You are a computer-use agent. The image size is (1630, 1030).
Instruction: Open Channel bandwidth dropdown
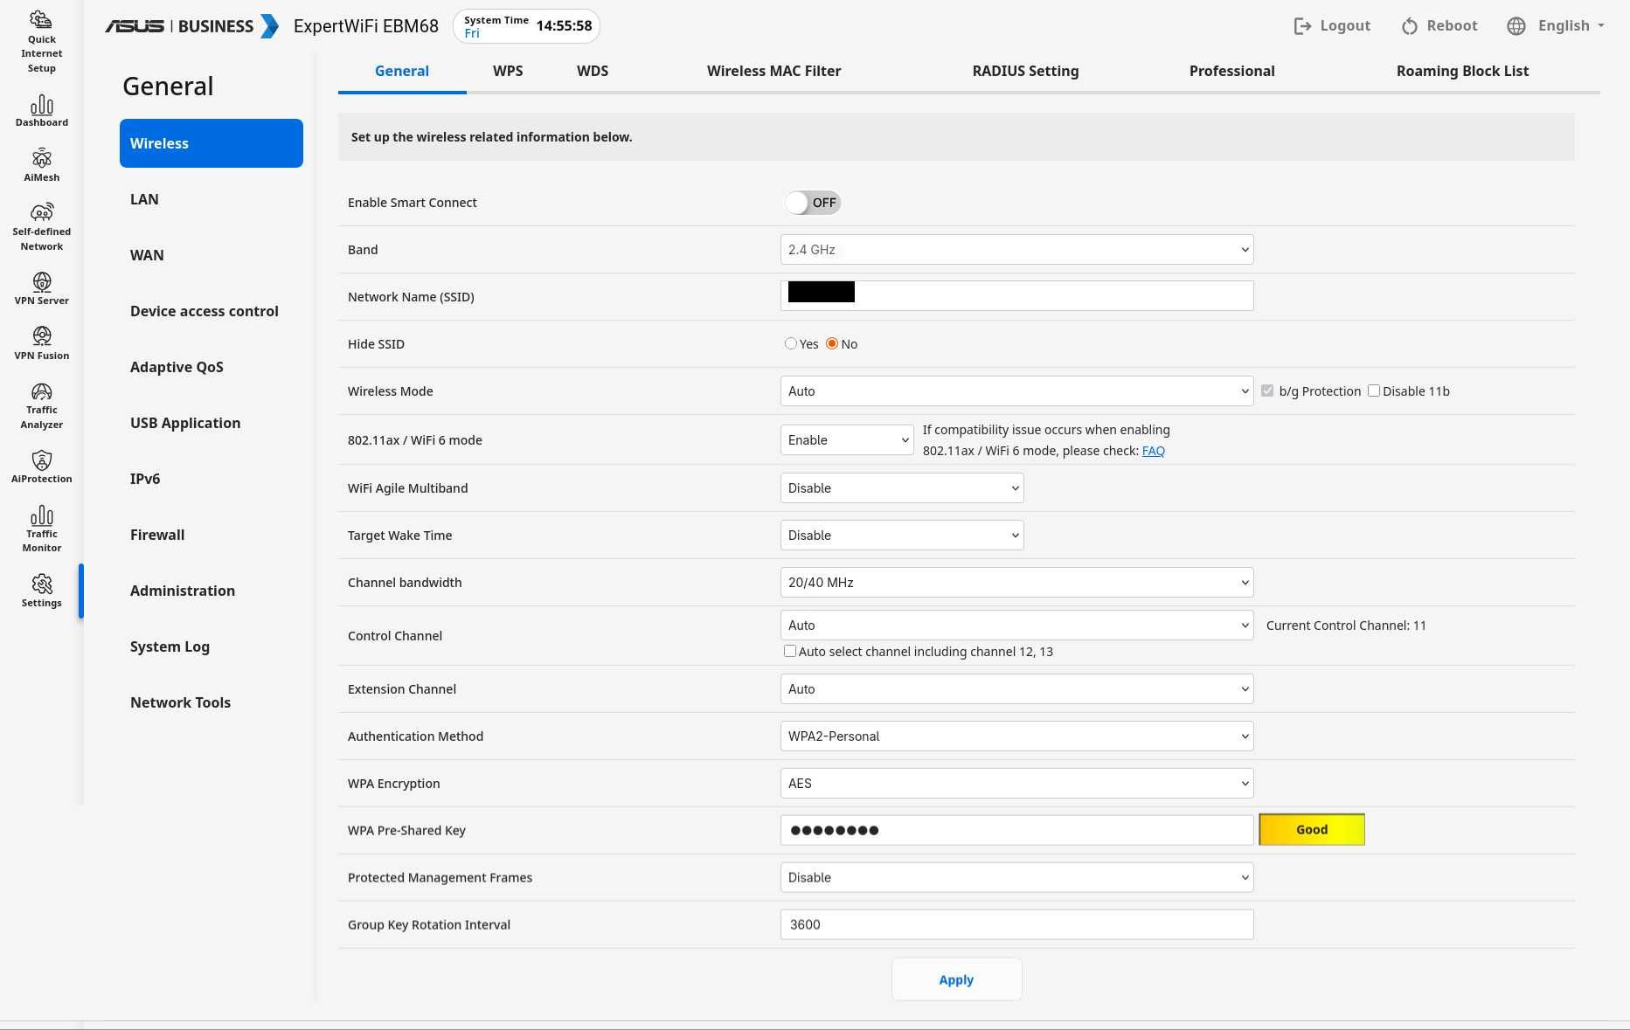click(x=1016, y=583)
